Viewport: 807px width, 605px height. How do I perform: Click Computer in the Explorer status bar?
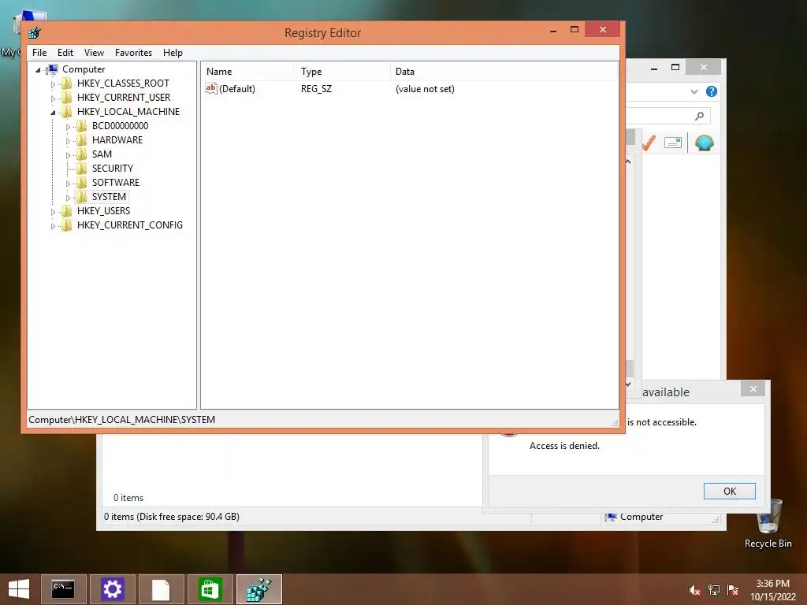point(634,517)
